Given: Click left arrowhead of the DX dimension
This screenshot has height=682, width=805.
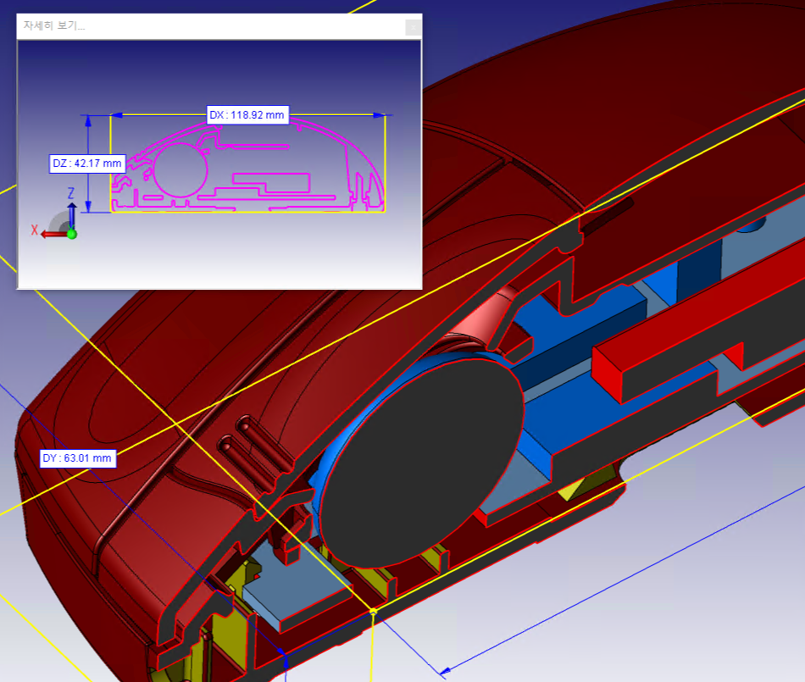Looking at the screenshot, I should [118, 115].
